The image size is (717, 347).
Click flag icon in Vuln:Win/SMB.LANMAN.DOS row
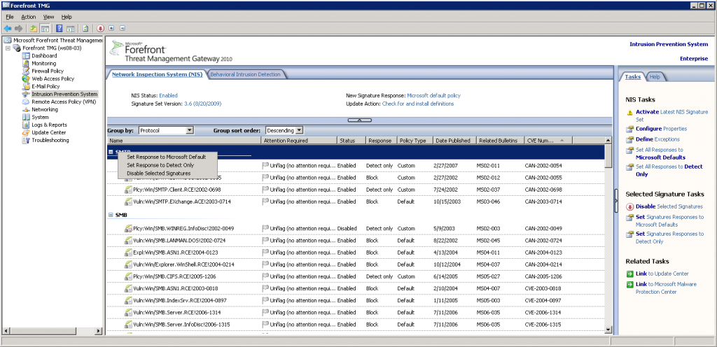coord(265,240)
